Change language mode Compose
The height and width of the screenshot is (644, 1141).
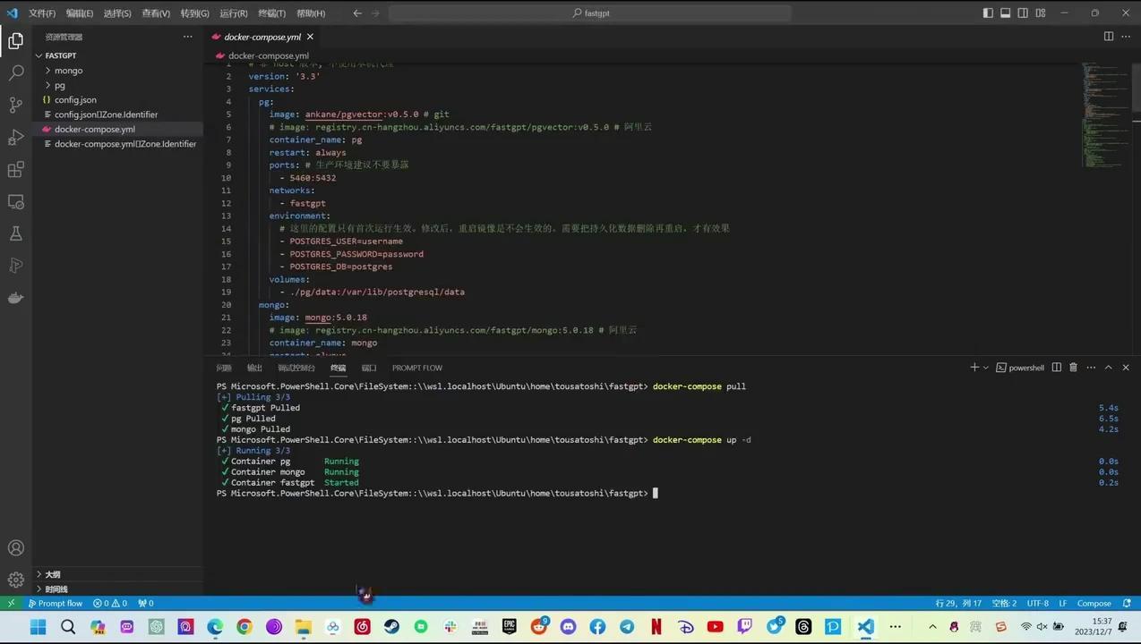click(1094, 603)
